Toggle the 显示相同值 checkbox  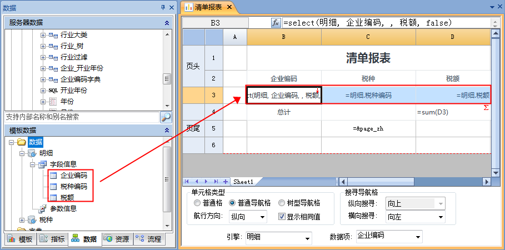coord(282,216)
